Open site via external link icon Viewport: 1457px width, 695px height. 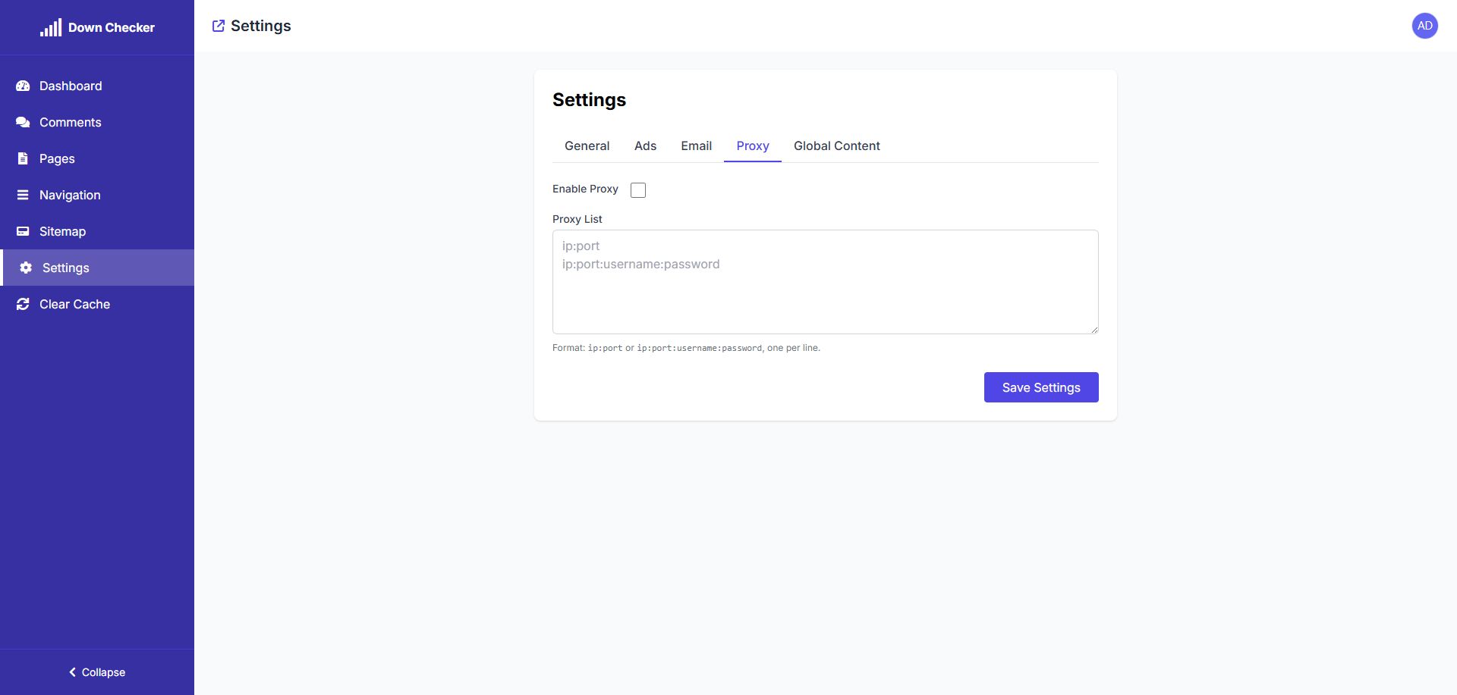pos(219,26)
